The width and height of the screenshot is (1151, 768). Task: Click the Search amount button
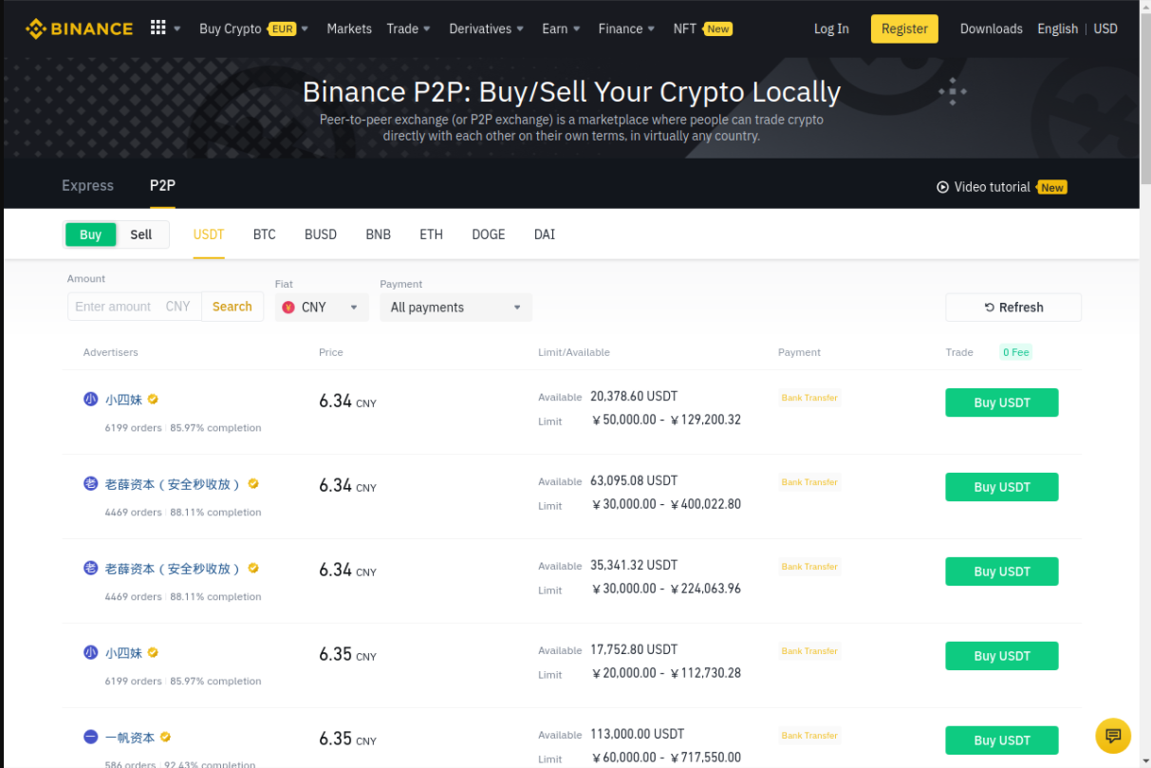(x=232, y=307)
